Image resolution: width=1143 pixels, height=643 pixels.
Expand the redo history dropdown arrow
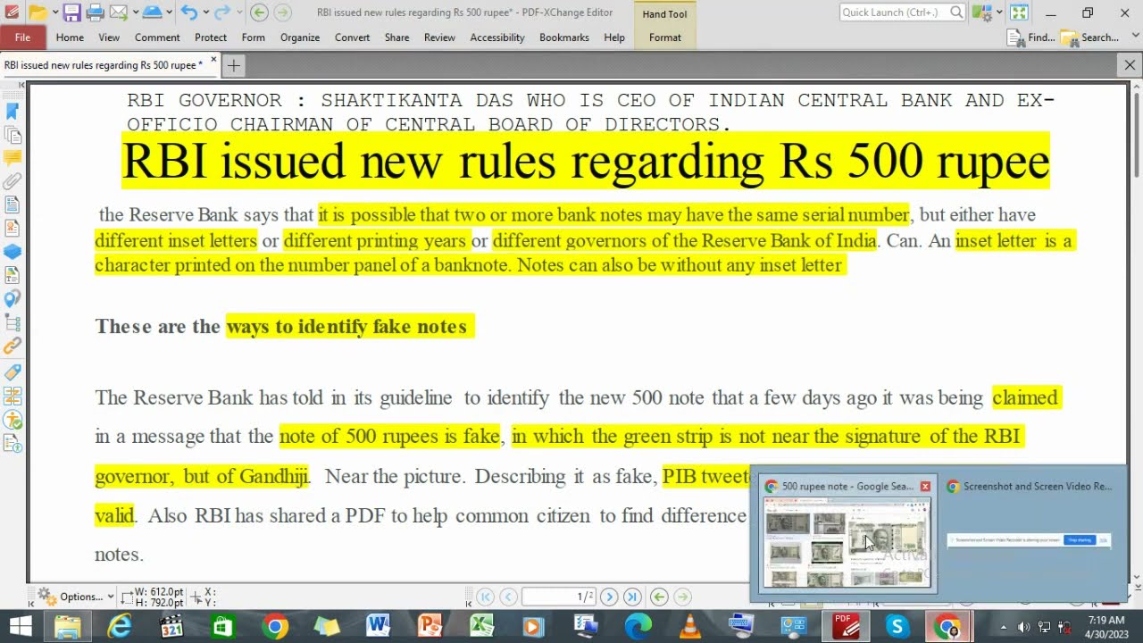238,13
